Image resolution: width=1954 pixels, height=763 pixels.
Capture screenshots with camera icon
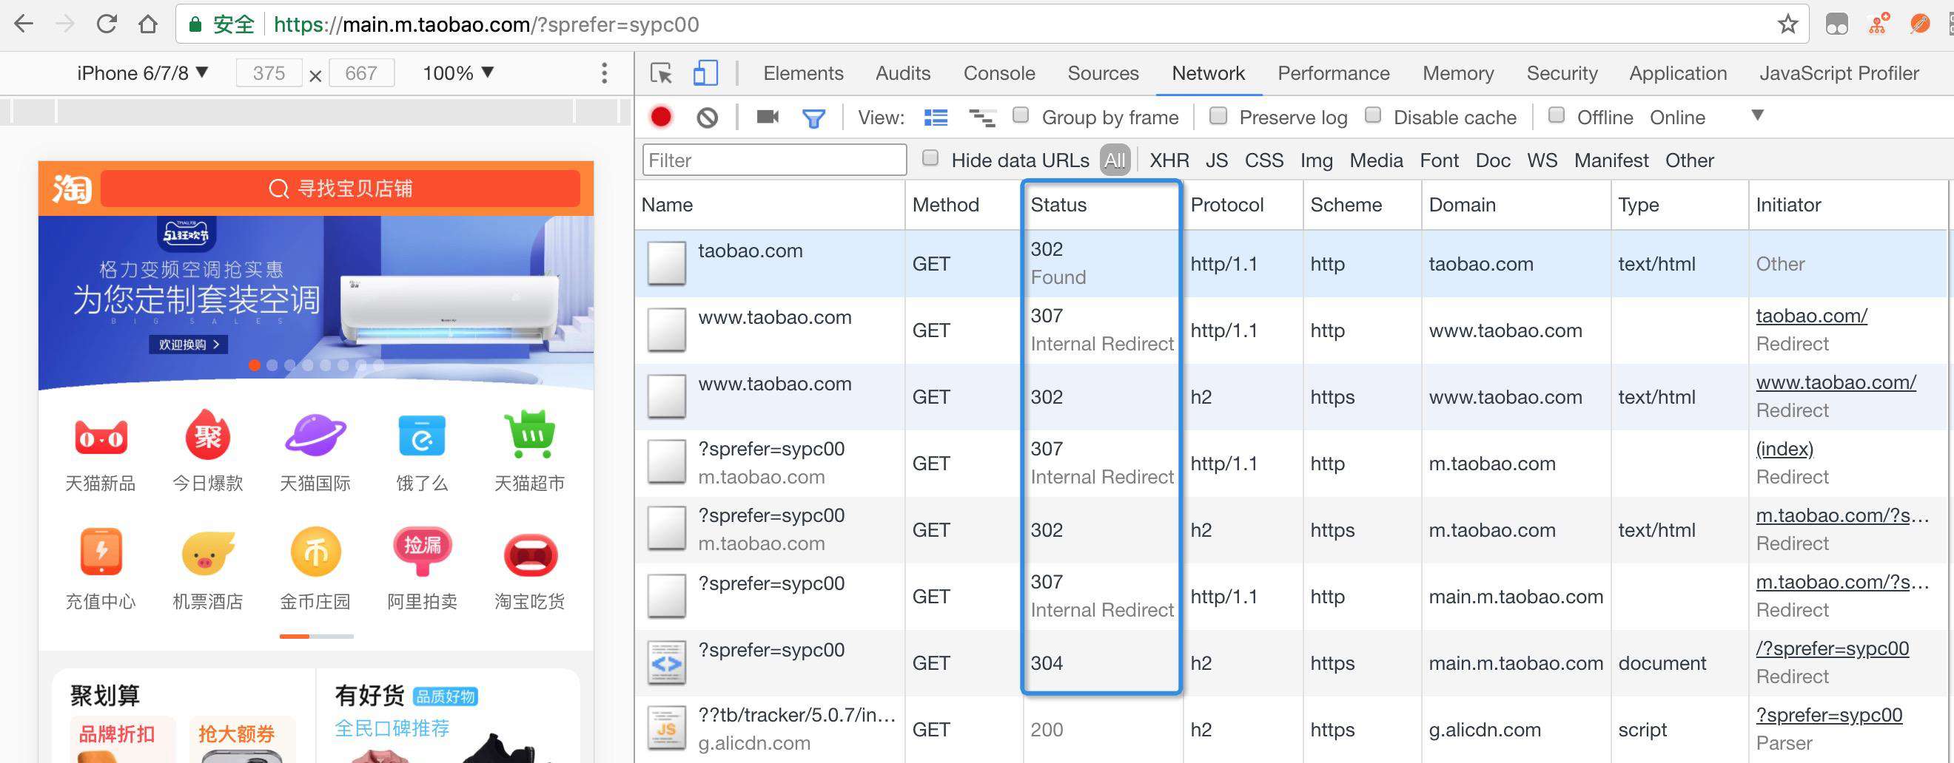(768, 117)
